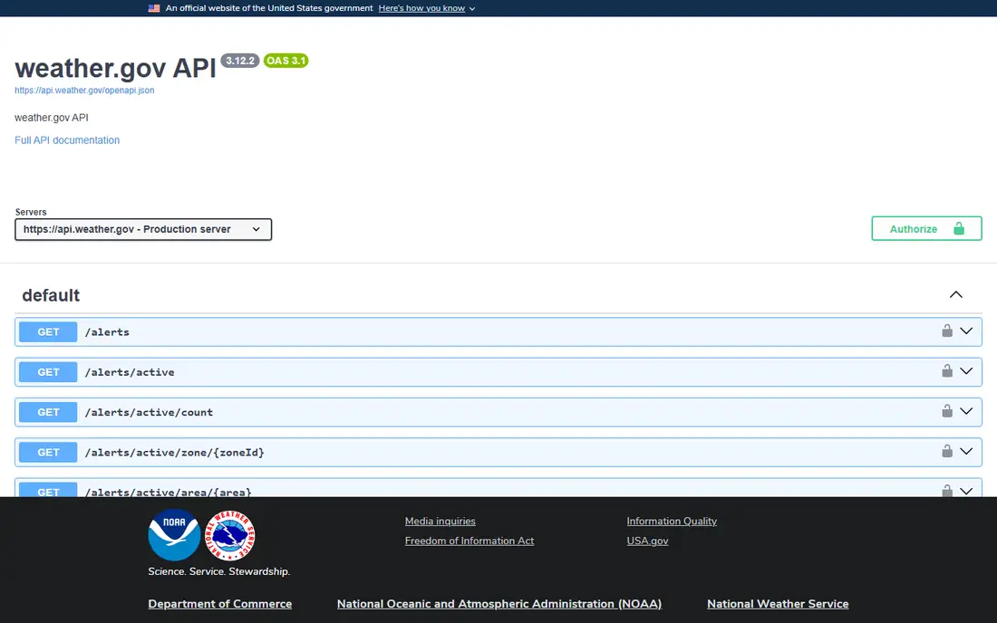Viewport: 997px width, 623px height.
Task: Click the US flag icon in banner
Action: coord(154,8)
